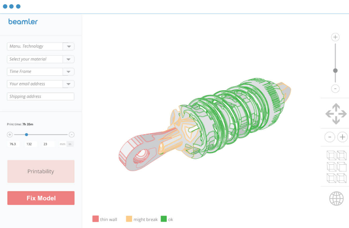349x228 pixels.
Task: Click the minus circle below vertical zoom slider
Action: click(335, 89)
